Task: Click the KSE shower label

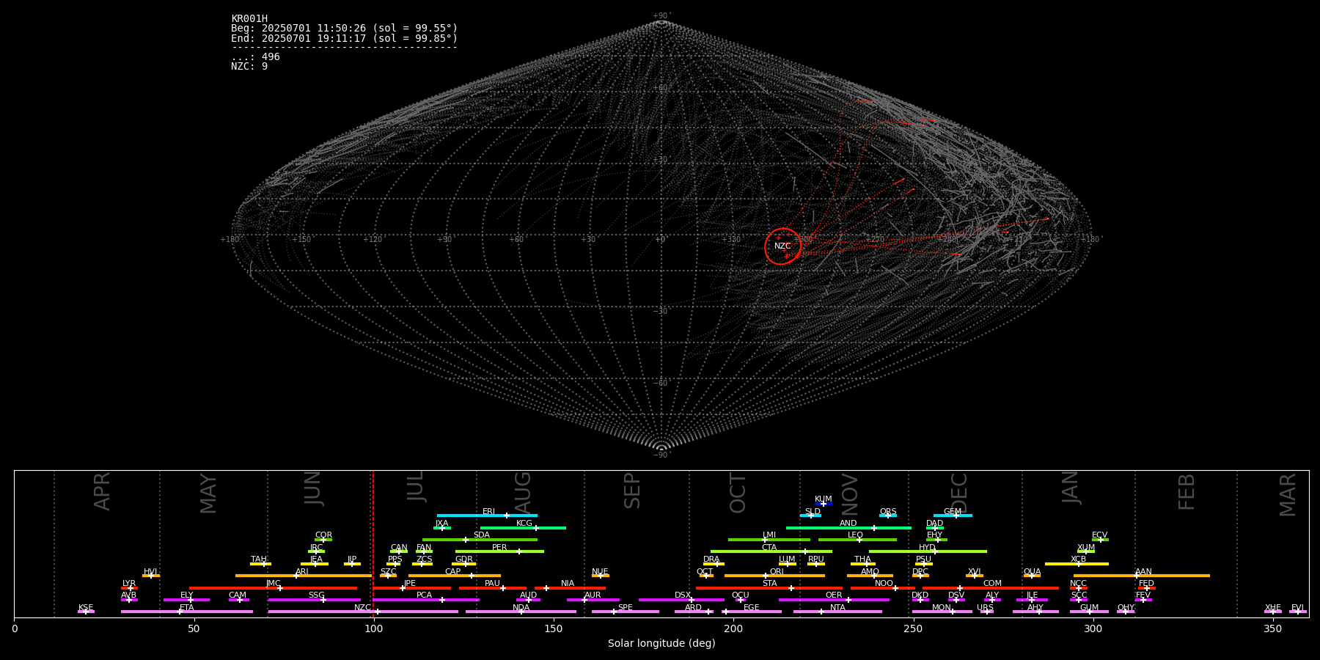Action: 86,608
